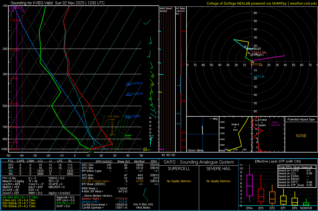Click the PW = 0.5in value

point(9,178)
